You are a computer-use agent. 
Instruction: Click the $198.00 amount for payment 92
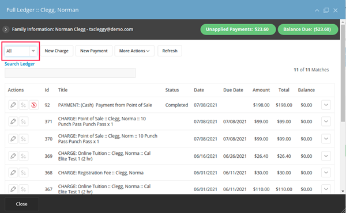pos(261,105)
